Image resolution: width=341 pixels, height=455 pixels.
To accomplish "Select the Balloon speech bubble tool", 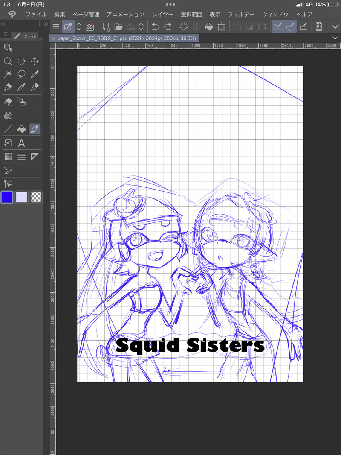I will (8, 170).
